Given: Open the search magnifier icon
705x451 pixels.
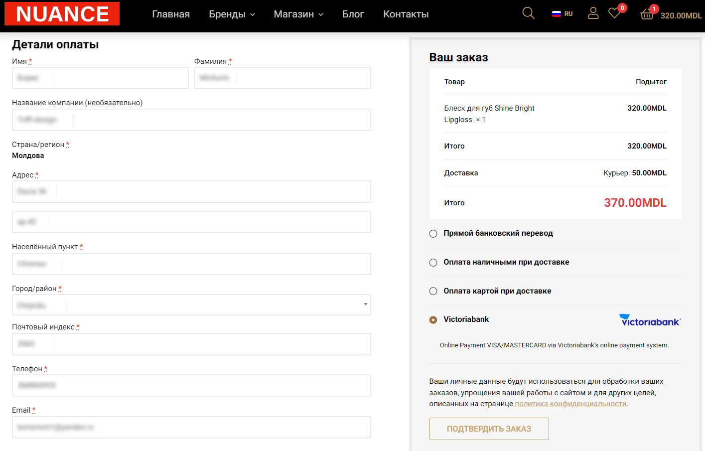Looking at the screenshot, I should (x=528, y=13).
